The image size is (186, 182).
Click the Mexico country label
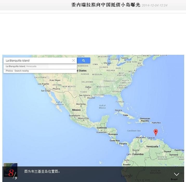point(76,110)
